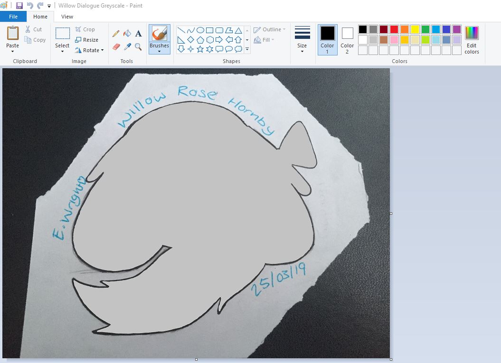The image size is (501, 363).
Task: Click the canvas bottom-right resize handle
Action: [391, 359]
